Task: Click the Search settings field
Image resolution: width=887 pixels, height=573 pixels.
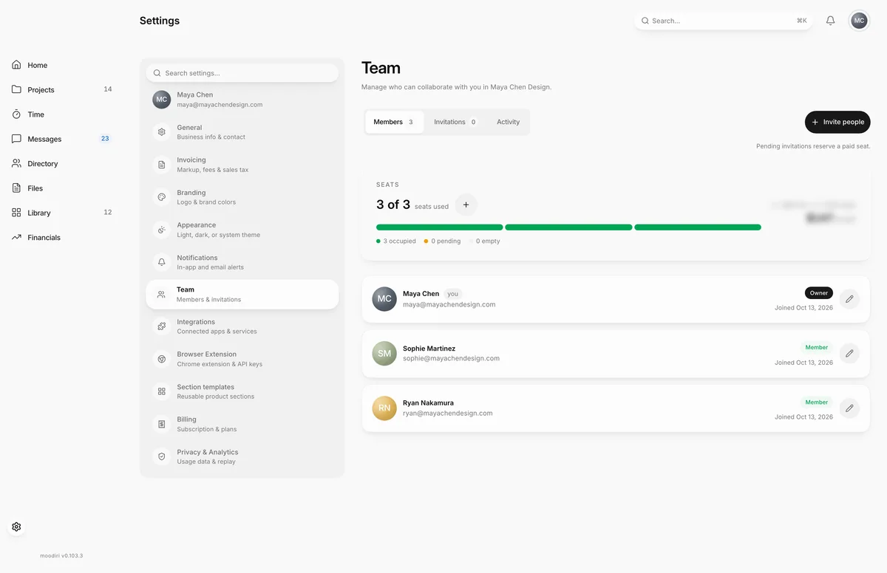Action: 242,73
